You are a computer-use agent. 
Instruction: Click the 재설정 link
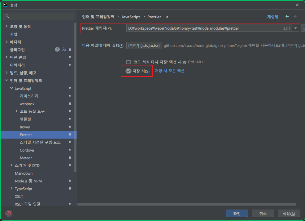coord(273,17)
